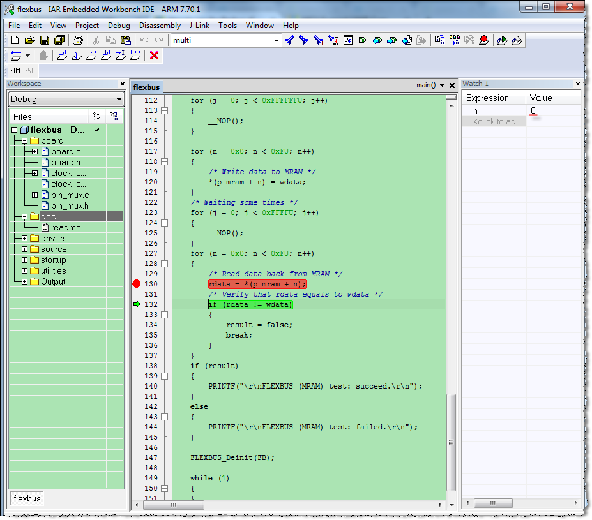Screen dimensions: 592x520
Task: Expand the board.c file node
Action: (34, 152)
